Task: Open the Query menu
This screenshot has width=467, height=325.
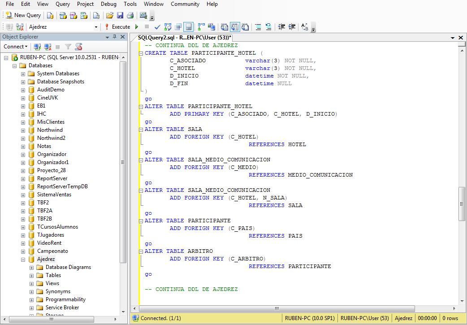Action: click(x=62, y=4)
